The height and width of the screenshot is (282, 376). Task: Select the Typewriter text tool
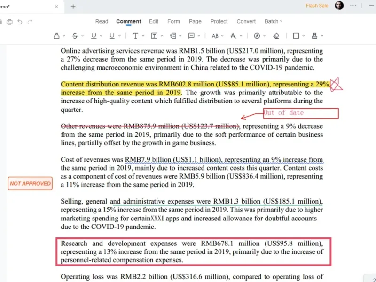(135, 36)
